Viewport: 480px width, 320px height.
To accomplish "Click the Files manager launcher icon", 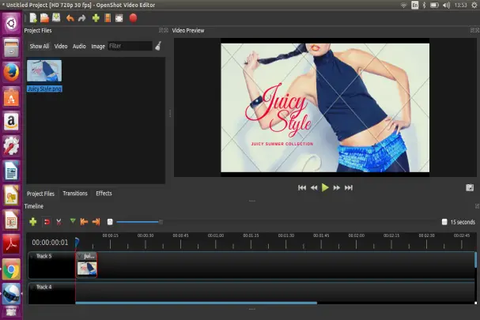I will coord(11,47).
